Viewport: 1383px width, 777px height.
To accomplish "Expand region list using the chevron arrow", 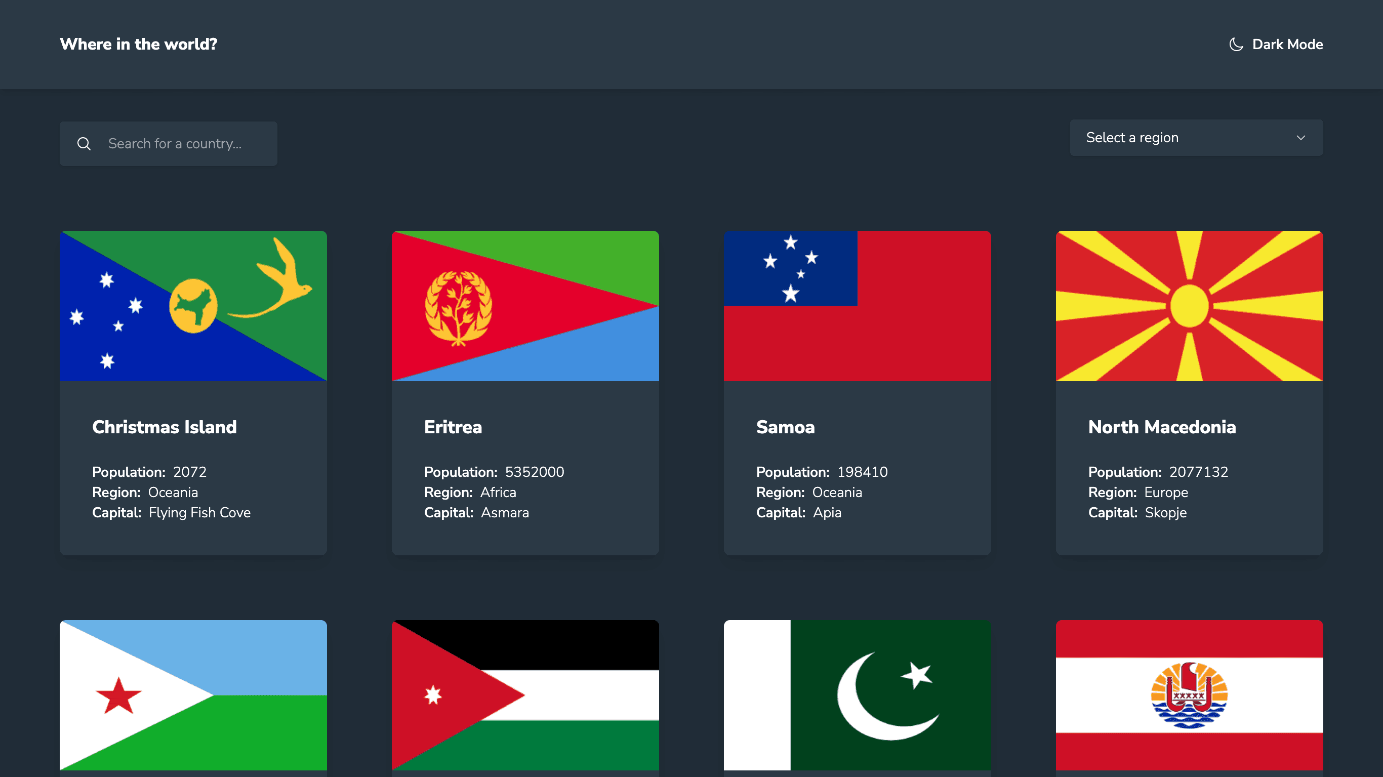I will [x=1301, y=138].
